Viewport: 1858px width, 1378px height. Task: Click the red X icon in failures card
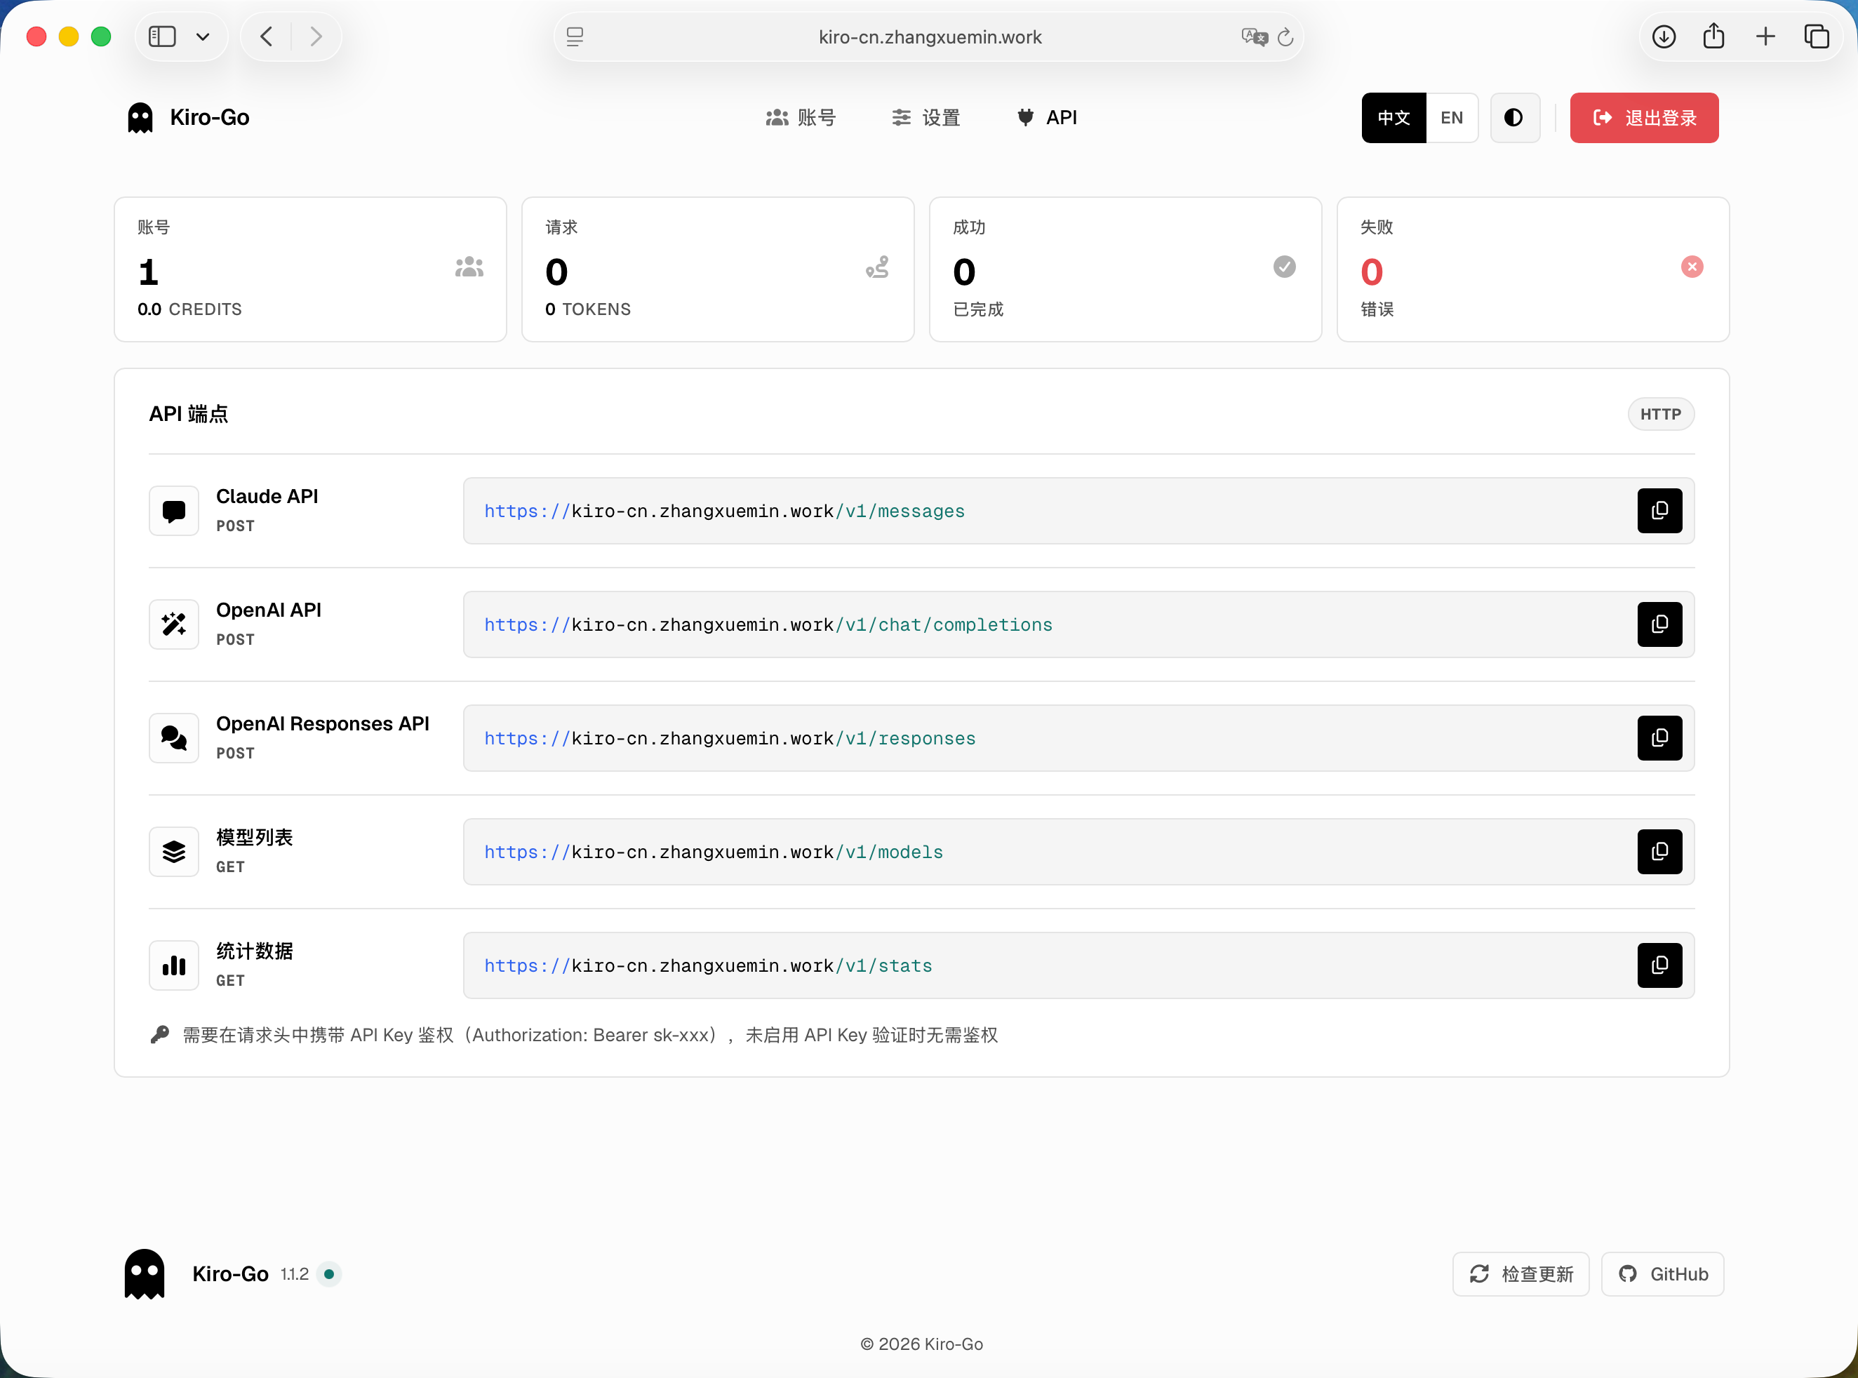pos(1692,267)
